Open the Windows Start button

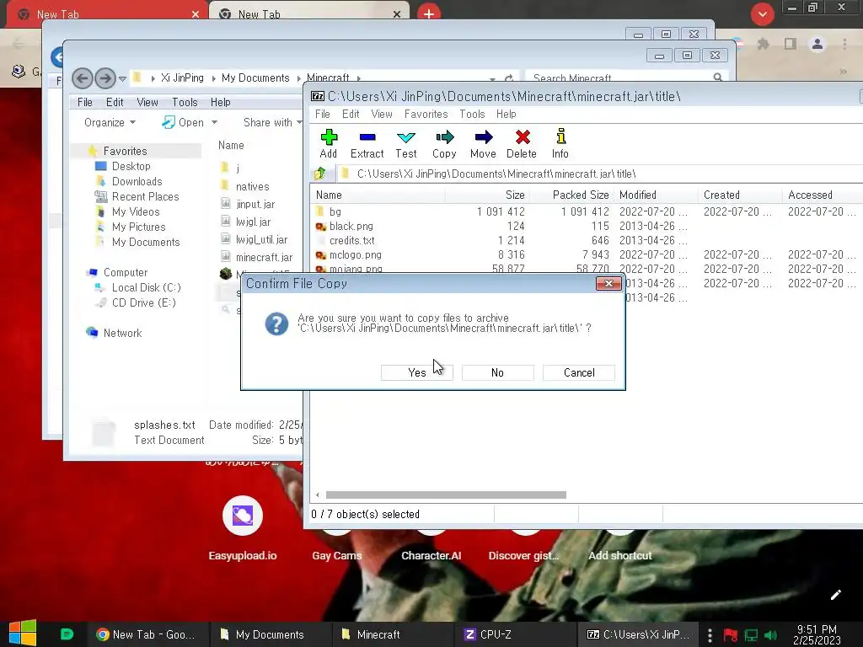click(23, 634)
